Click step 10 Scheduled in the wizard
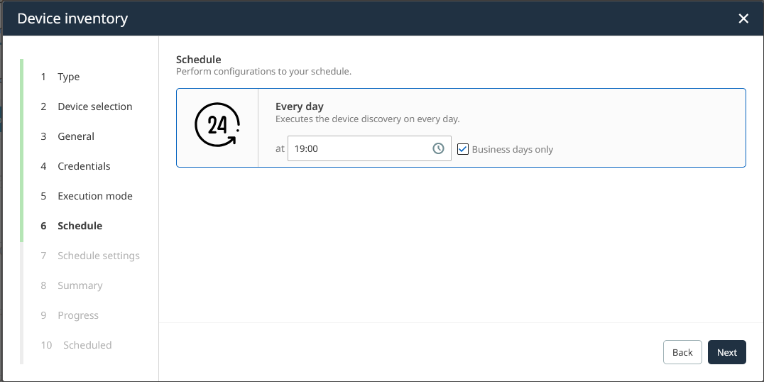This screenshot has height=382, width=764. [87, 345]
